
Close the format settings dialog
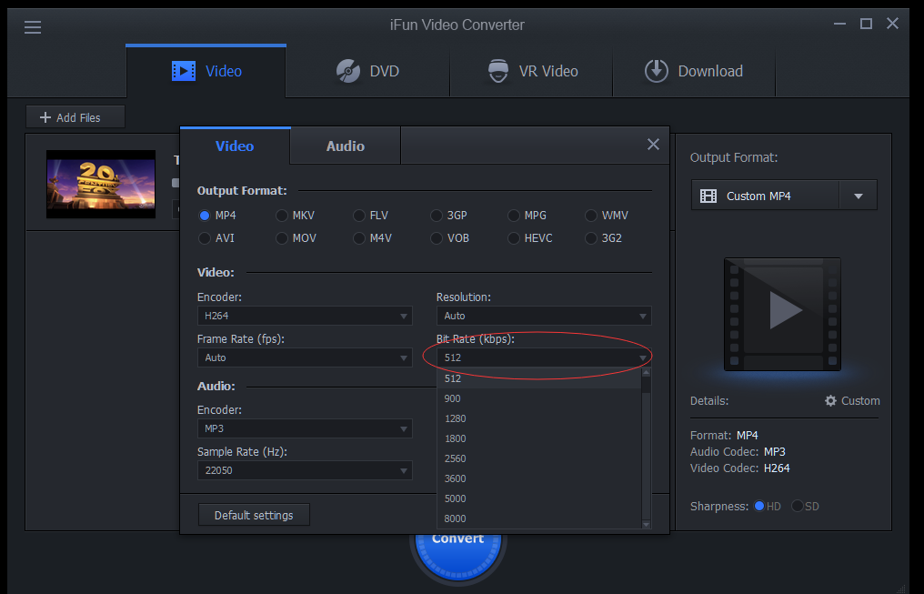(x=653, y=145)
